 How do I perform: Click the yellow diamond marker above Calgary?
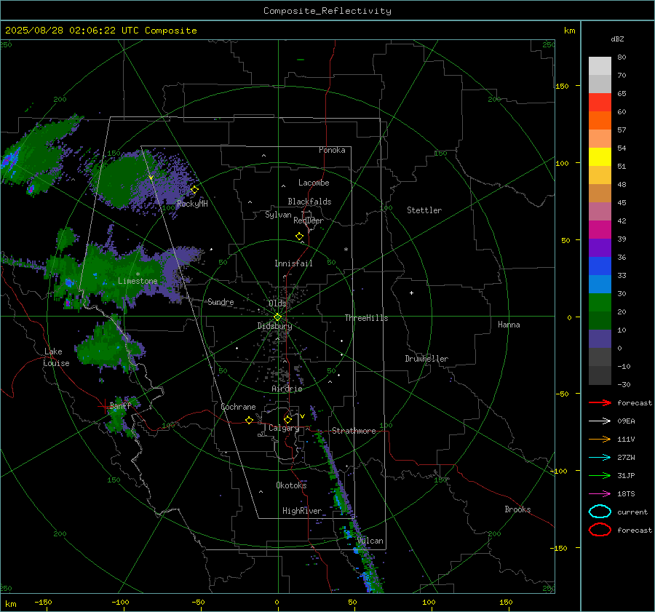287,419
